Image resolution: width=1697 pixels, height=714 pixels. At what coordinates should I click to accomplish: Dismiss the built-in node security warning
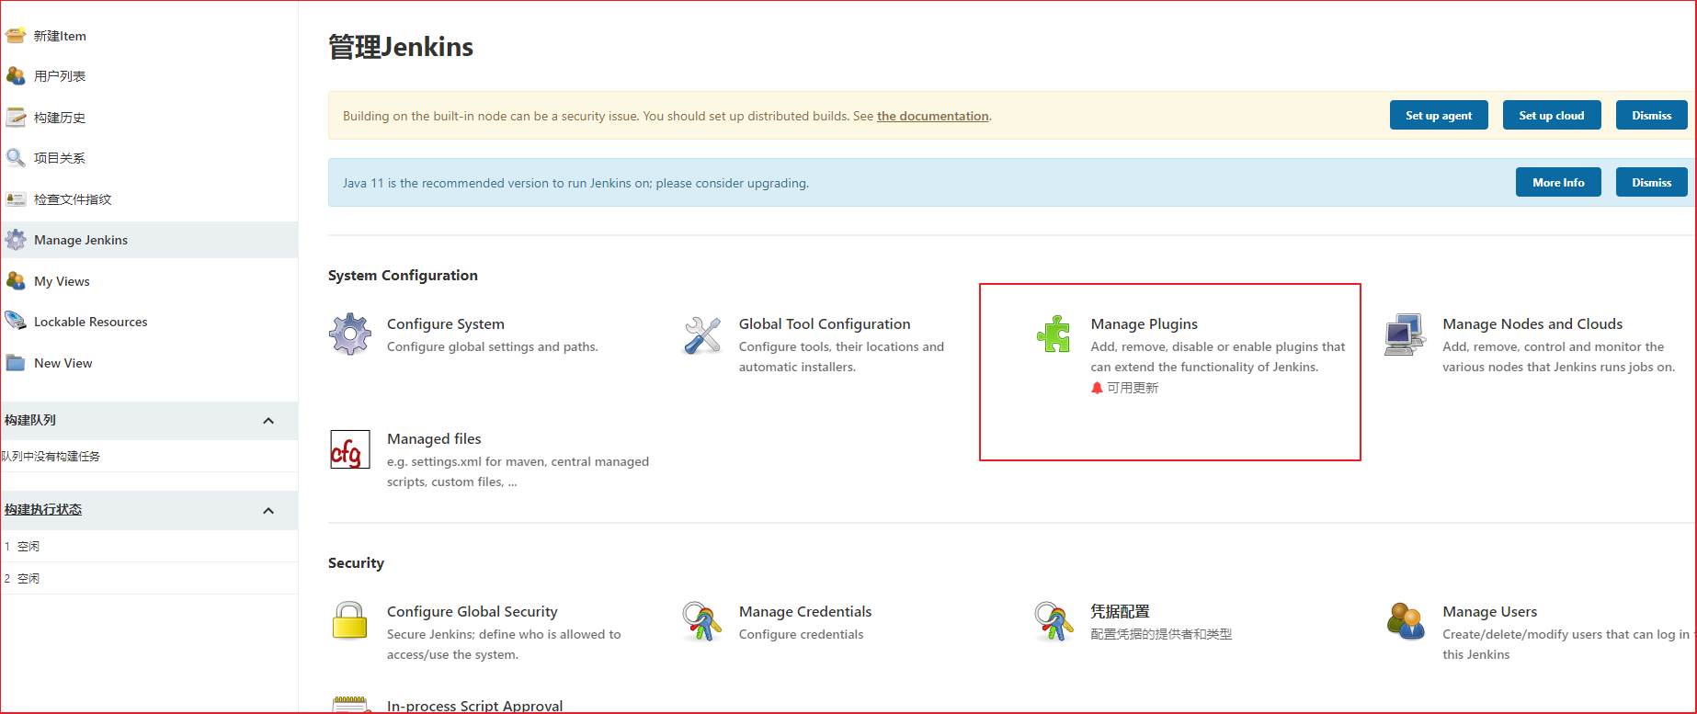pyautogui.click(x=1652, y=115)
